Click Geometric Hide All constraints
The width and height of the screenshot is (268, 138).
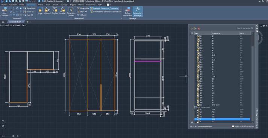click(x=28, y=15)
